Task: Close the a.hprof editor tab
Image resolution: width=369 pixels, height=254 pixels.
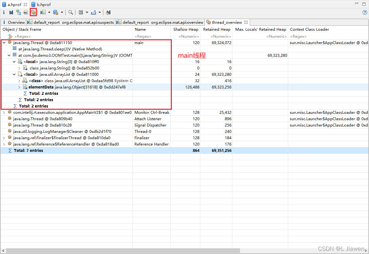Action: 25,4
